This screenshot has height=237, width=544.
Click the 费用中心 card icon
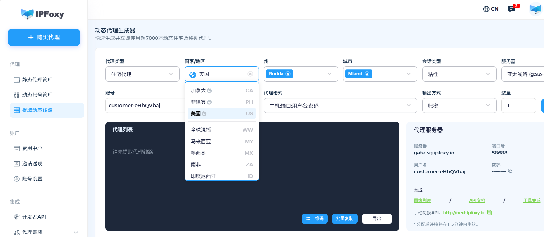[17, 148]
